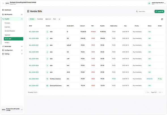Open bill BILL-2026-0006
The height and width of the screenshot is (115, 167).
pos(34,52)
